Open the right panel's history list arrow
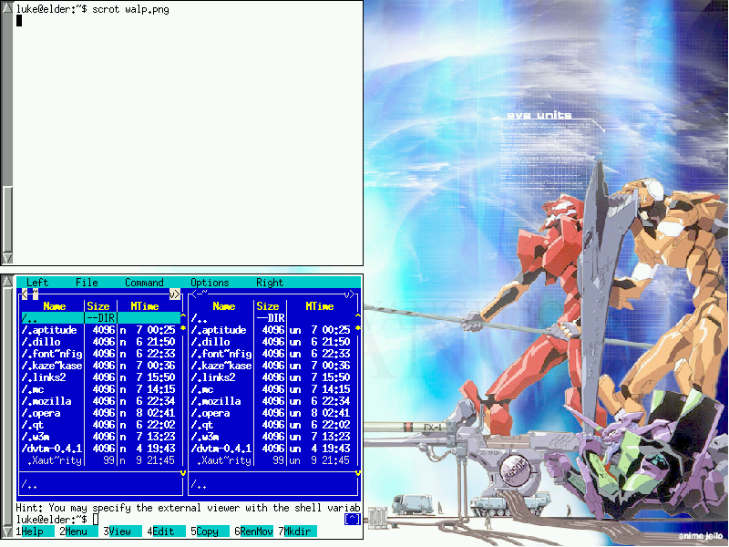Screen dimensions: 729x547 (x=349, y=294)
